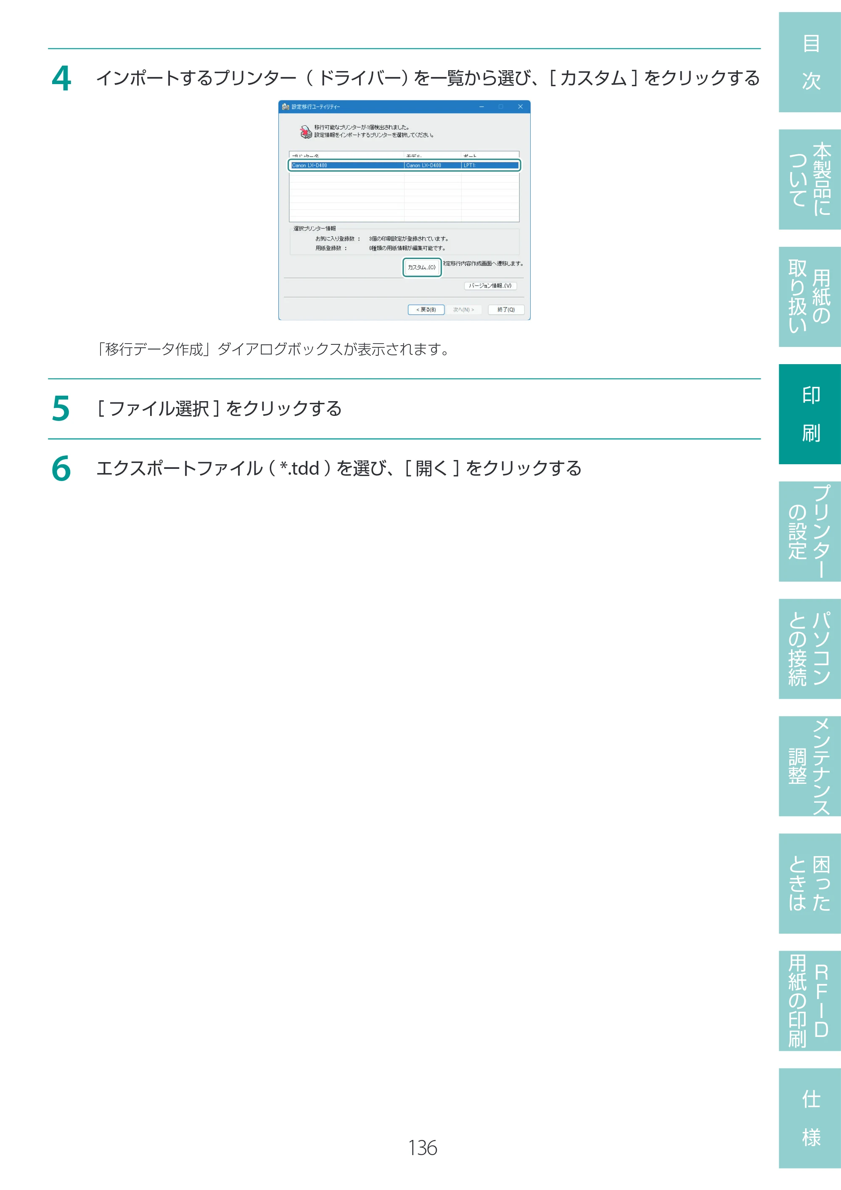841x1190 pixels.
Task: Close the 設定移行ユーティリティー dialog window
Action: [520, 107]
